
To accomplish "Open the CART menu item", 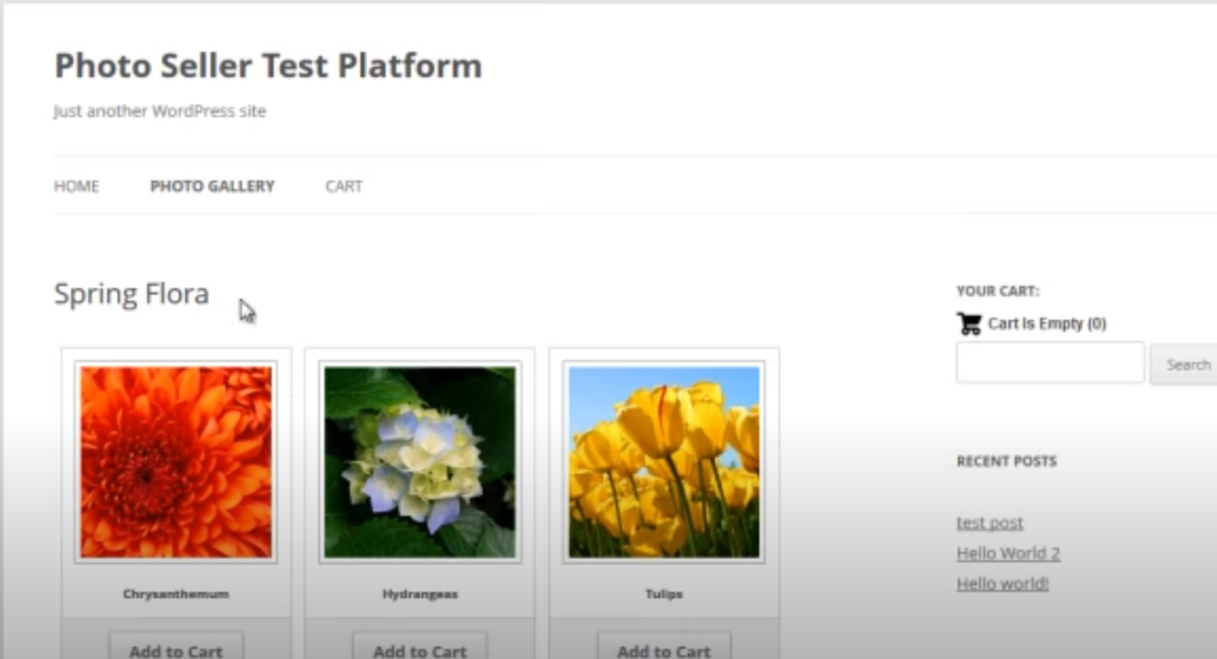I will tap(344, 186).
